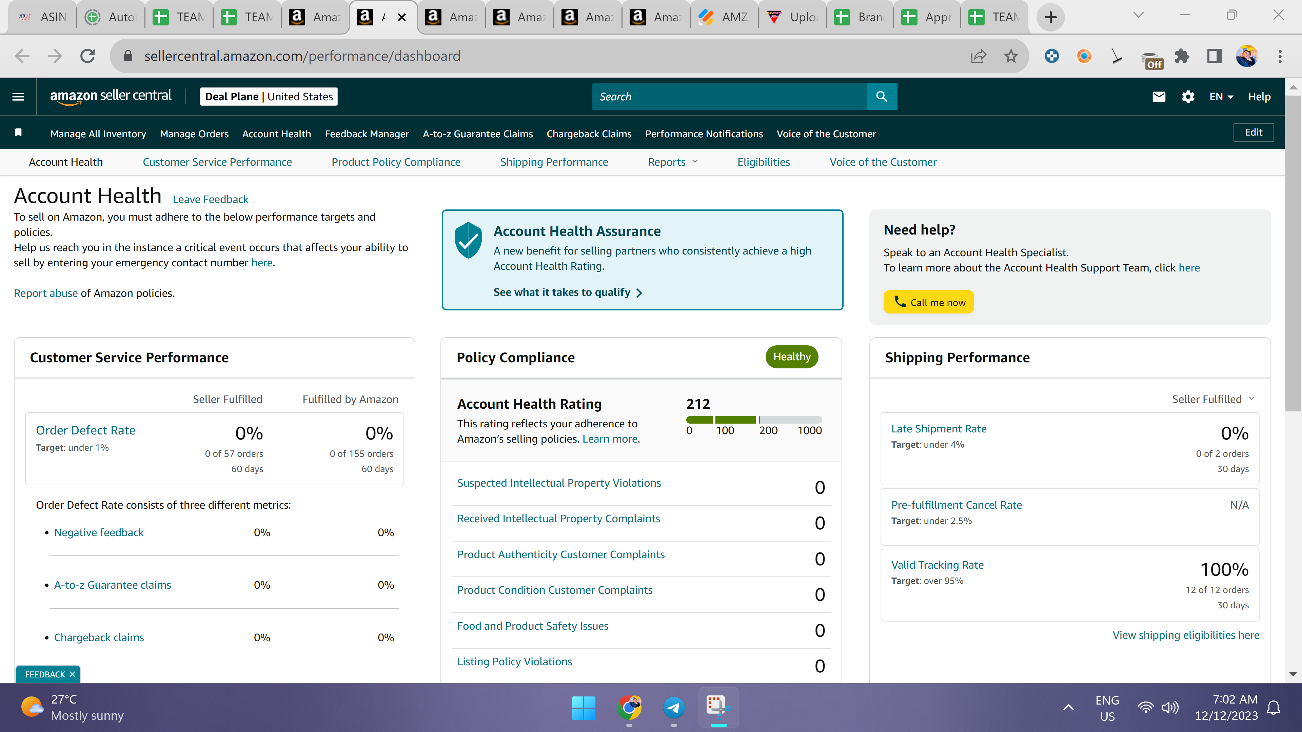Viewport: 1302px width, 732px height.
Task: Click the Help link in header
Action: 1259,97
